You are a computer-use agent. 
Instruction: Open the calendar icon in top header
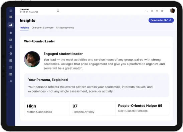pyautogui.click(x=152, y=11)
